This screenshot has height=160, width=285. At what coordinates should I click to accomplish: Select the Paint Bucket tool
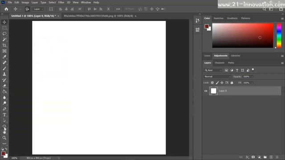click(4, 92)
